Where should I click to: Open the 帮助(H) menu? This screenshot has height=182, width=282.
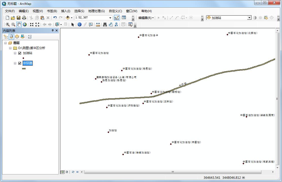pyautogui.click(x=146, y=11)
